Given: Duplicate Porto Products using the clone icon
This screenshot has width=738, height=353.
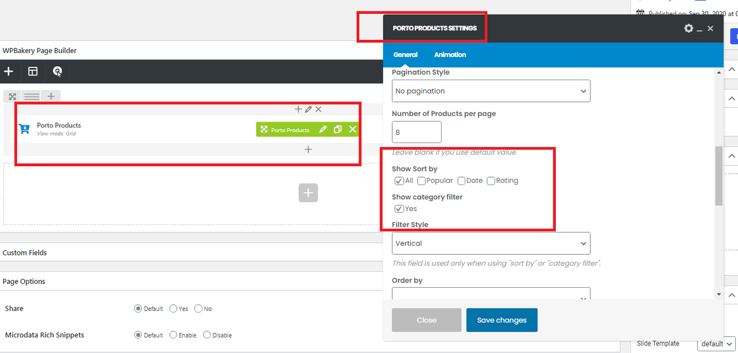Looking at the screenshot, I should tap(338, 130).
